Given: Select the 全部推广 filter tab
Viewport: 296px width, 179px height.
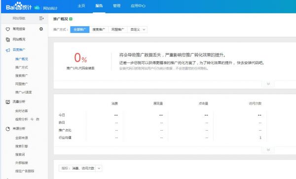Looking at the screenshot, I should [x=80, y=30].
